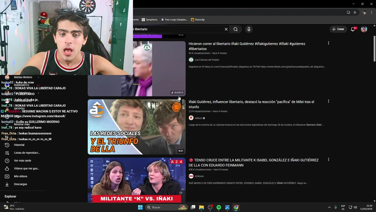
Task: Open Spotify from the taskbar
Action: point(219,207)
